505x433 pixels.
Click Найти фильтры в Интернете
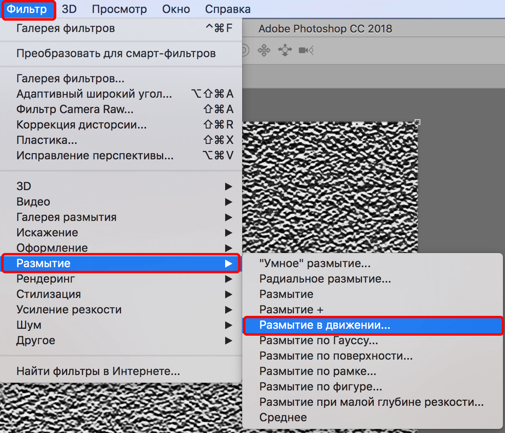pyautogui.click(x=98, y=371)
